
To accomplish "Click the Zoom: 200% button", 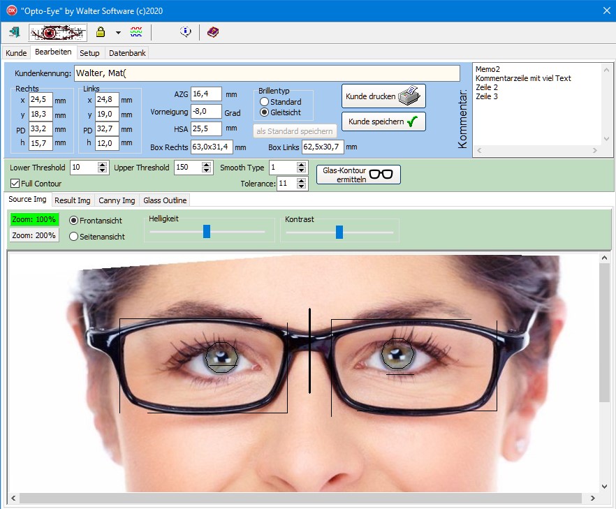I will coord(34,236).
